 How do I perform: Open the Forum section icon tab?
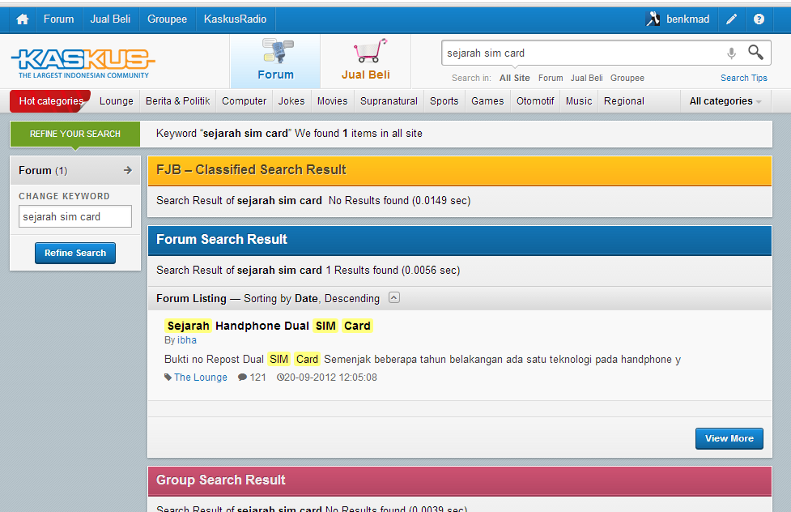pos(275,61)
